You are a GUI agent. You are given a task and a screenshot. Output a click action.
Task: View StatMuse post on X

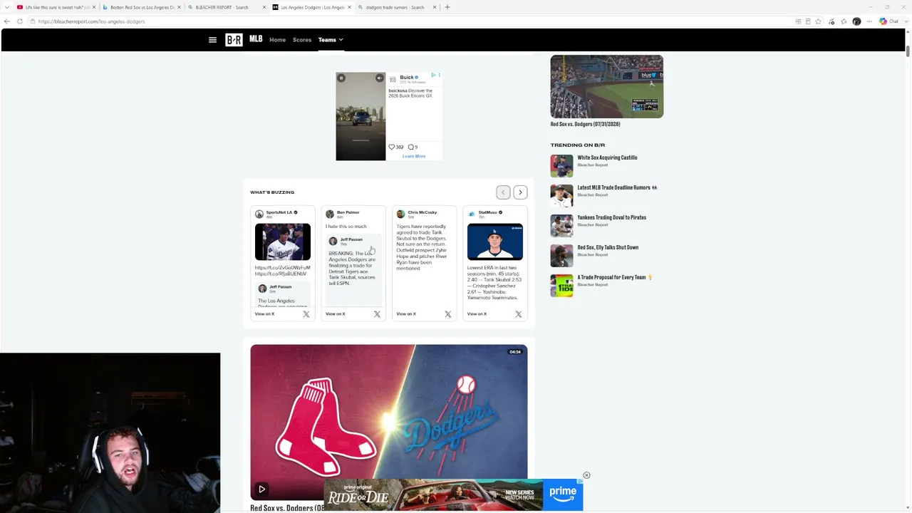pyautogui.click(x=477, y=313)
